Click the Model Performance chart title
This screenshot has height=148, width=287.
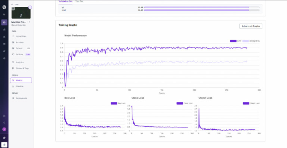75,36
